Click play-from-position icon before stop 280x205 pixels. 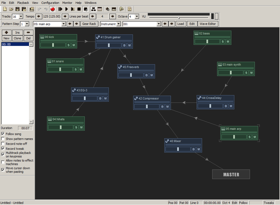[x=73, y=9]
